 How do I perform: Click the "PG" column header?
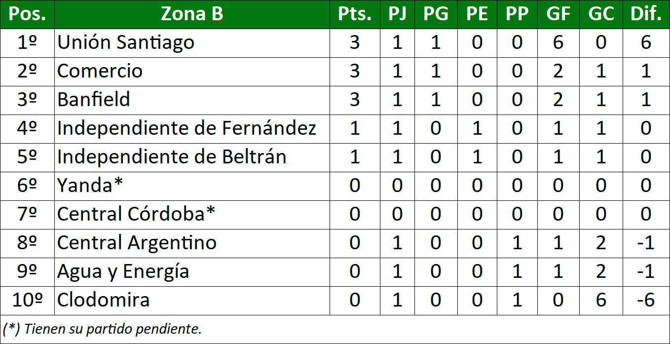[x=436, y=14]
